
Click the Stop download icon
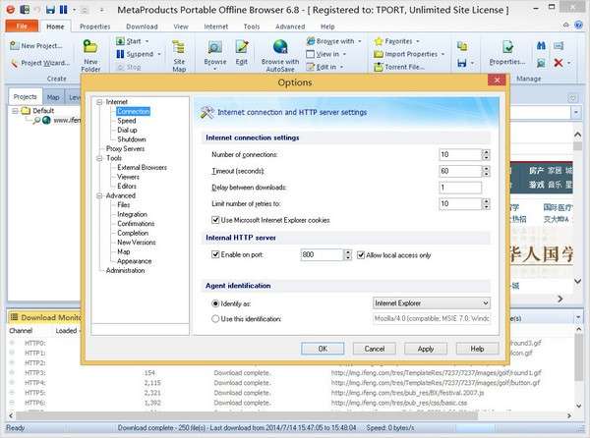point(120,67)
